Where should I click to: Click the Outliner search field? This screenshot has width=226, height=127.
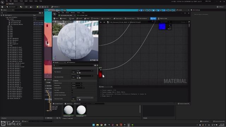click(x=20, y=13)
